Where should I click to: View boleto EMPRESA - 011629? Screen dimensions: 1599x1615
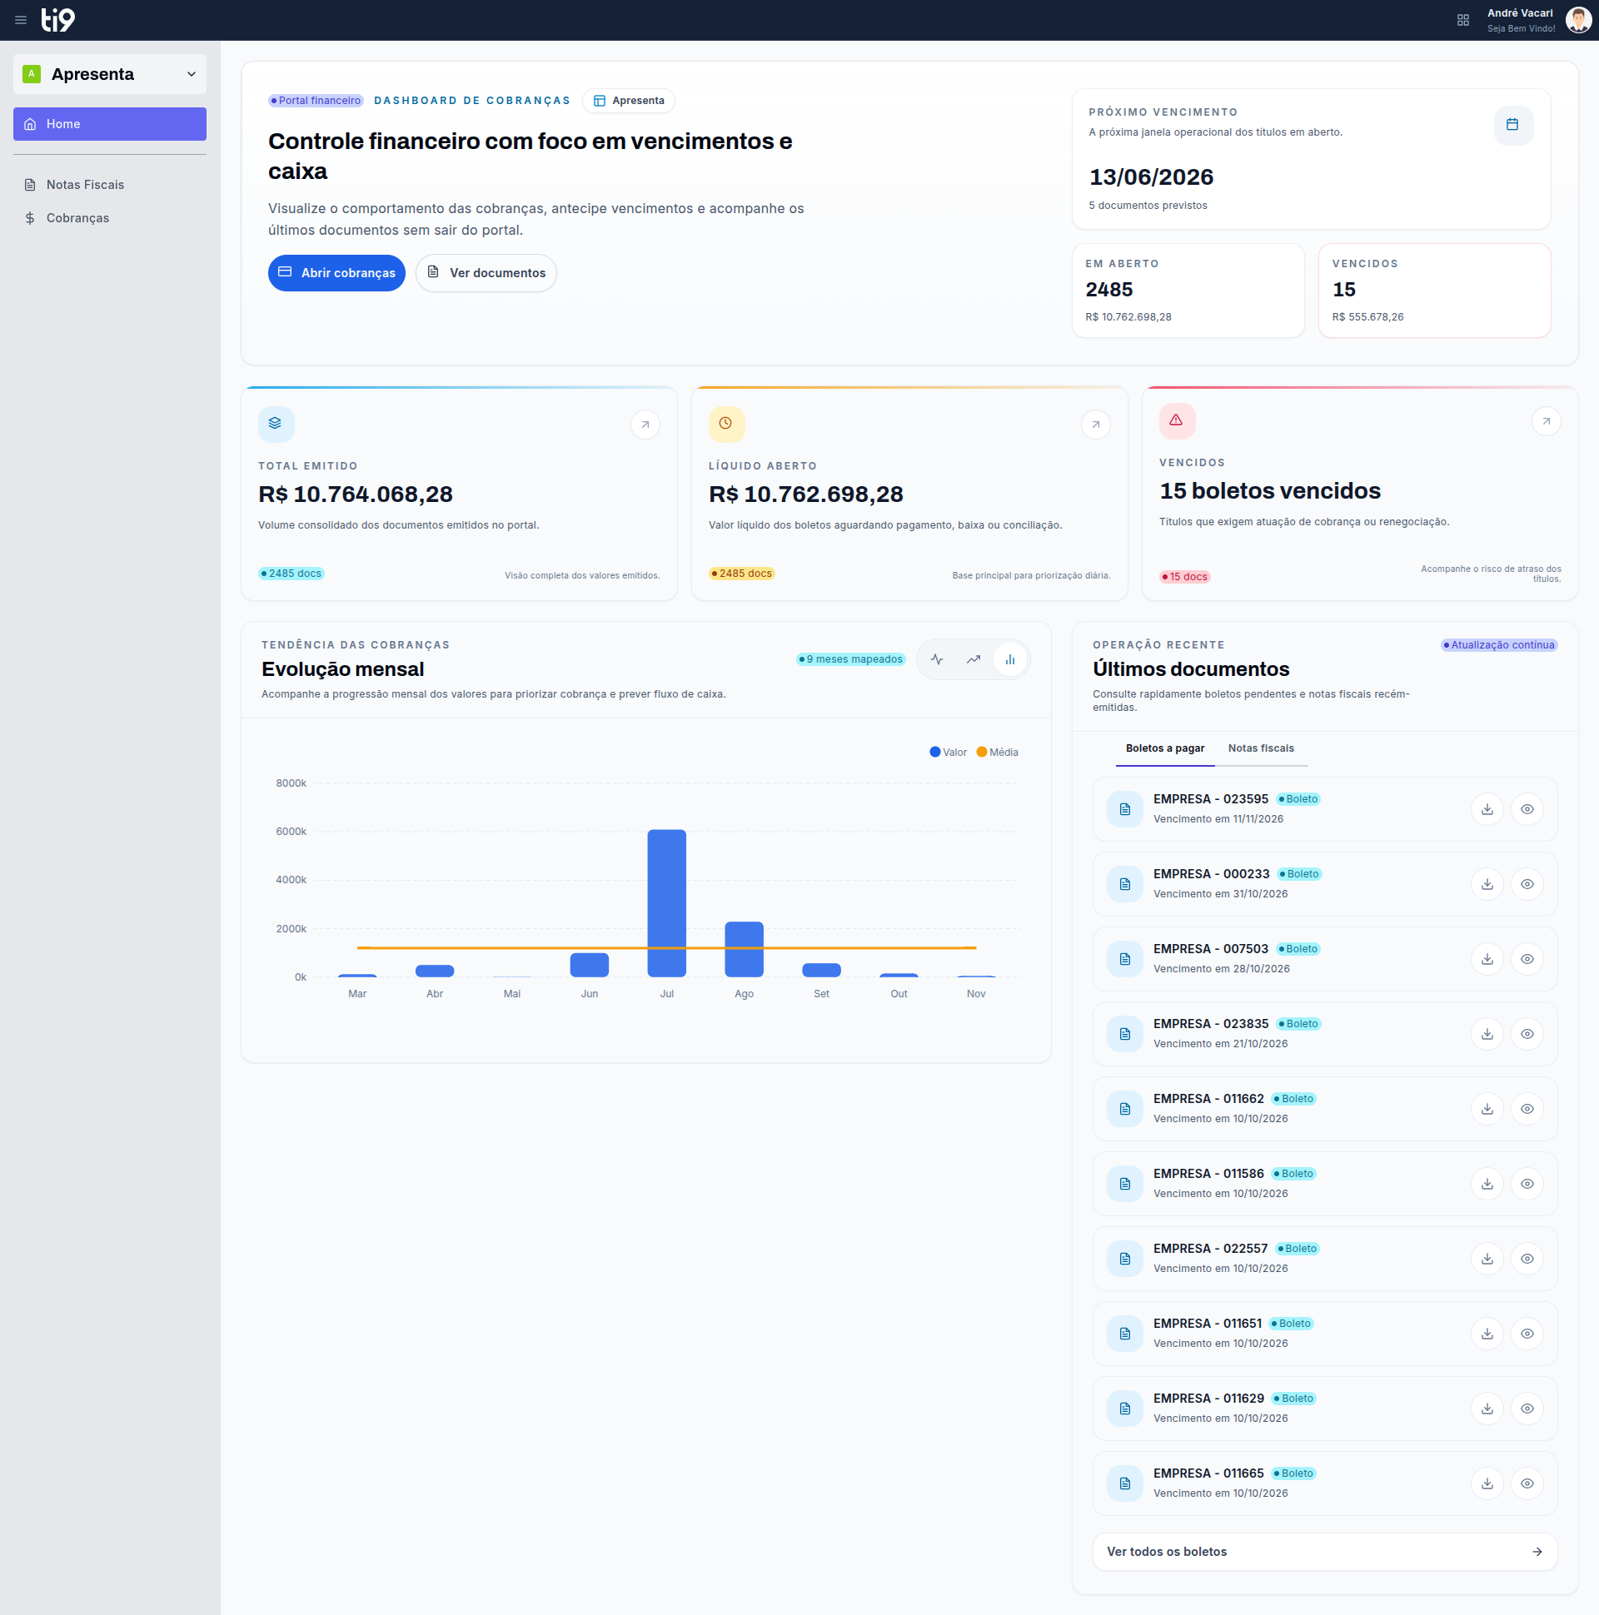coord(1527,1409)
